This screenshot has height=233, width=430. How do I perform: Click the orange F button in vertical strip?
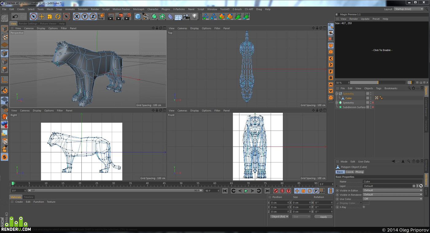click(331, 71)
